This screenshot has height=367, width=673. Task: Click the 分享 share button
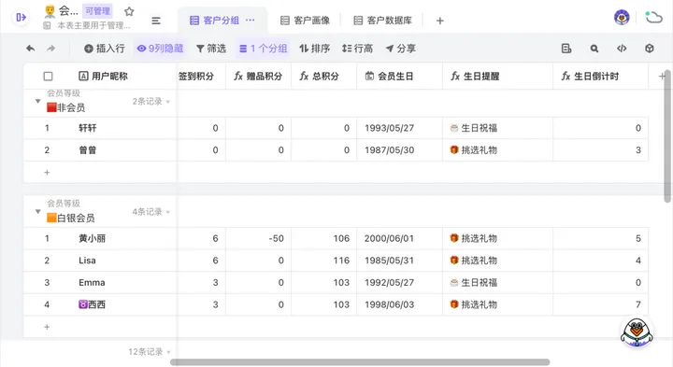401,49
